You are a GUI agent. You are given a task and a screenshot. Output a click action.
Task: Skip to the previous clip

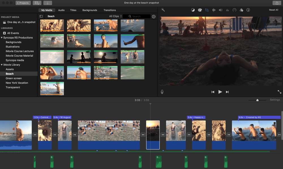pyautogui.click(x=213, y=92)
